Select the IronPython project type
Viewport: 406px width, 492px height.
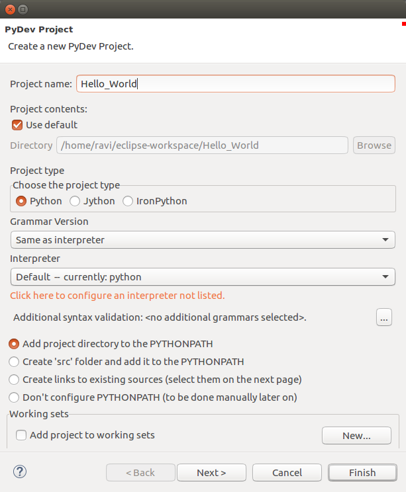[128, 201]
